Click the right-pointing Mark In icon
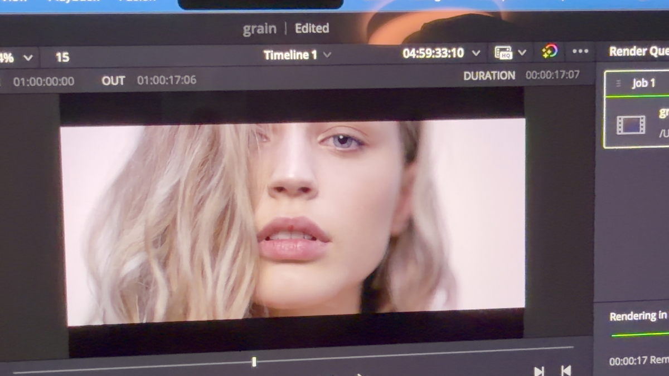This screenshot has width=669, height=376. pos(539,370)
